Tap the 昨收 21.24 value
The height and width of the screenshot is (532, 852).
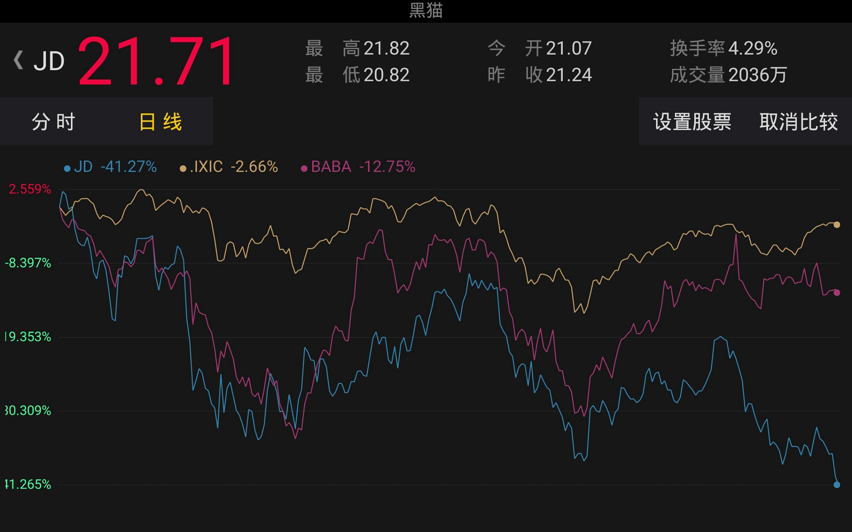pyautogui.click(x=569, y=75)
